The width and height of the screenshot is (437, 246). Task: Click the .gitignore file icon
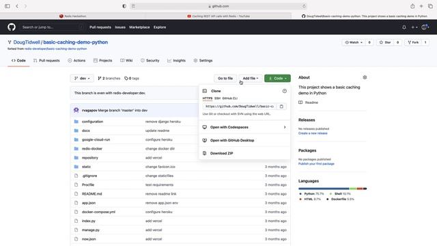tap(76, 176)
